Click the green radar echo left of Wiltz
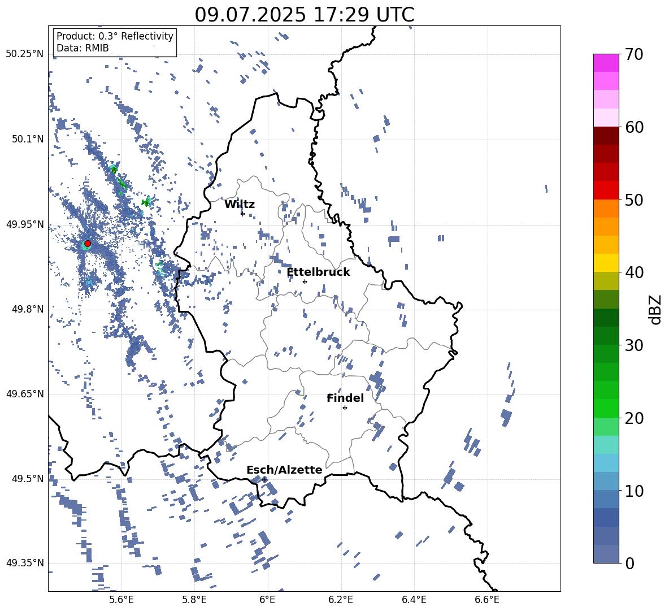Image resolution: width=669 pixels, height=611 pixels. [x=146, y=201]
